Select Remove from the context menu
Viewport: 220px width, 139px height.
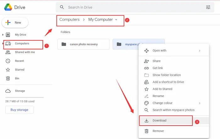[x=174, y=131]
